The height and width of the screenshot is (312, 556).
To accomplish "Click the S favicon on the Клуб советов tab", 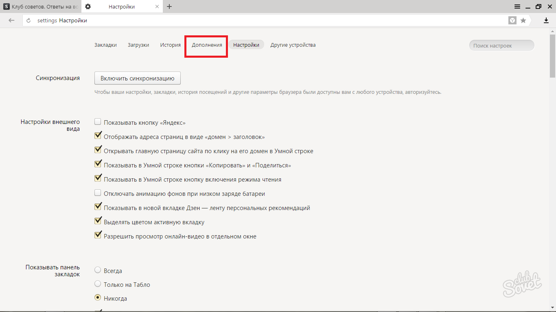I will (7, 6).
